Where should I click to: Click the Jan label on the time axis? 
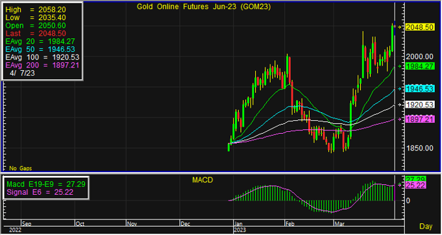238,224
